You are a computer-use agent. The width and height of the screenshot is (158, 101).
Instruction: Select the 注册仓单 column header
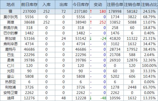click(115, 4)
